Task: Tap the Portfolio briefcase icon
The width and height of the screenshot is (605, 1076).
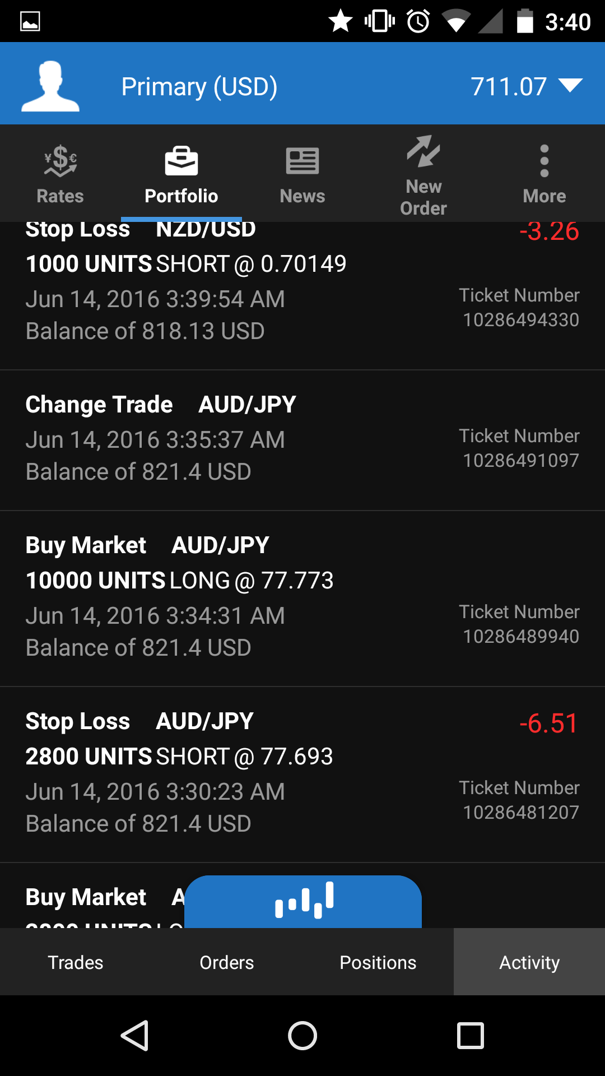Action: [182, 161]
